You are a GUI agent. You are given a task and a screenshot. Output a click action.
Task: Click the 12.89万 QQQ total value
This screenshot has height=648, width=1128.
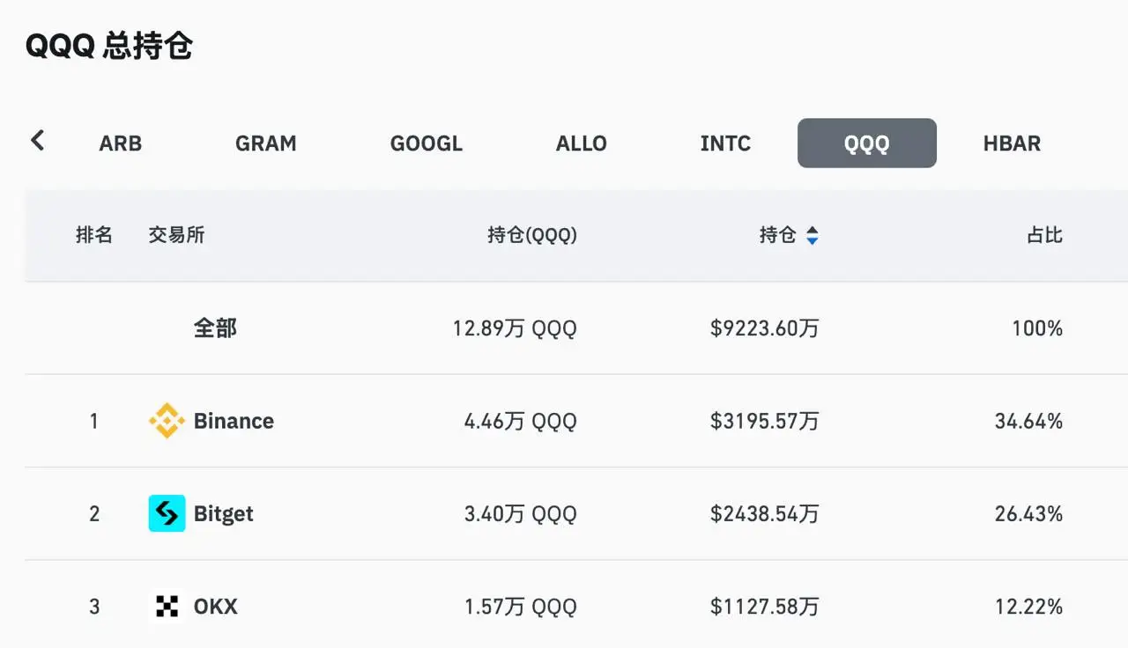[x=515, y=328]
